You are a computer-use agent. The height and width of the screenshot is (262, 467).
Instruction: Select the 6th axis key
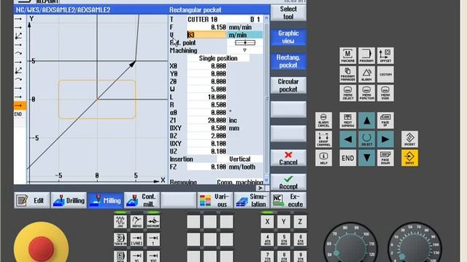[300, 239]
